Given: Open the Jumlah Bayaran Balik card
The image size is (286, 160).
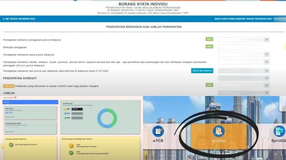Looking at the screenshot, I should tap(30, 128).
